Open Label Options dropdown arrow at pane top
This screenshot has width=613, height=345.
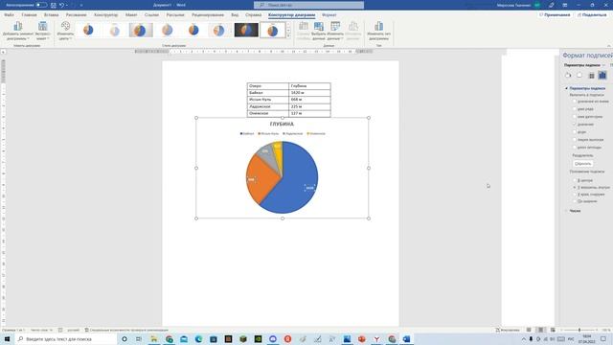coord(604,65)
